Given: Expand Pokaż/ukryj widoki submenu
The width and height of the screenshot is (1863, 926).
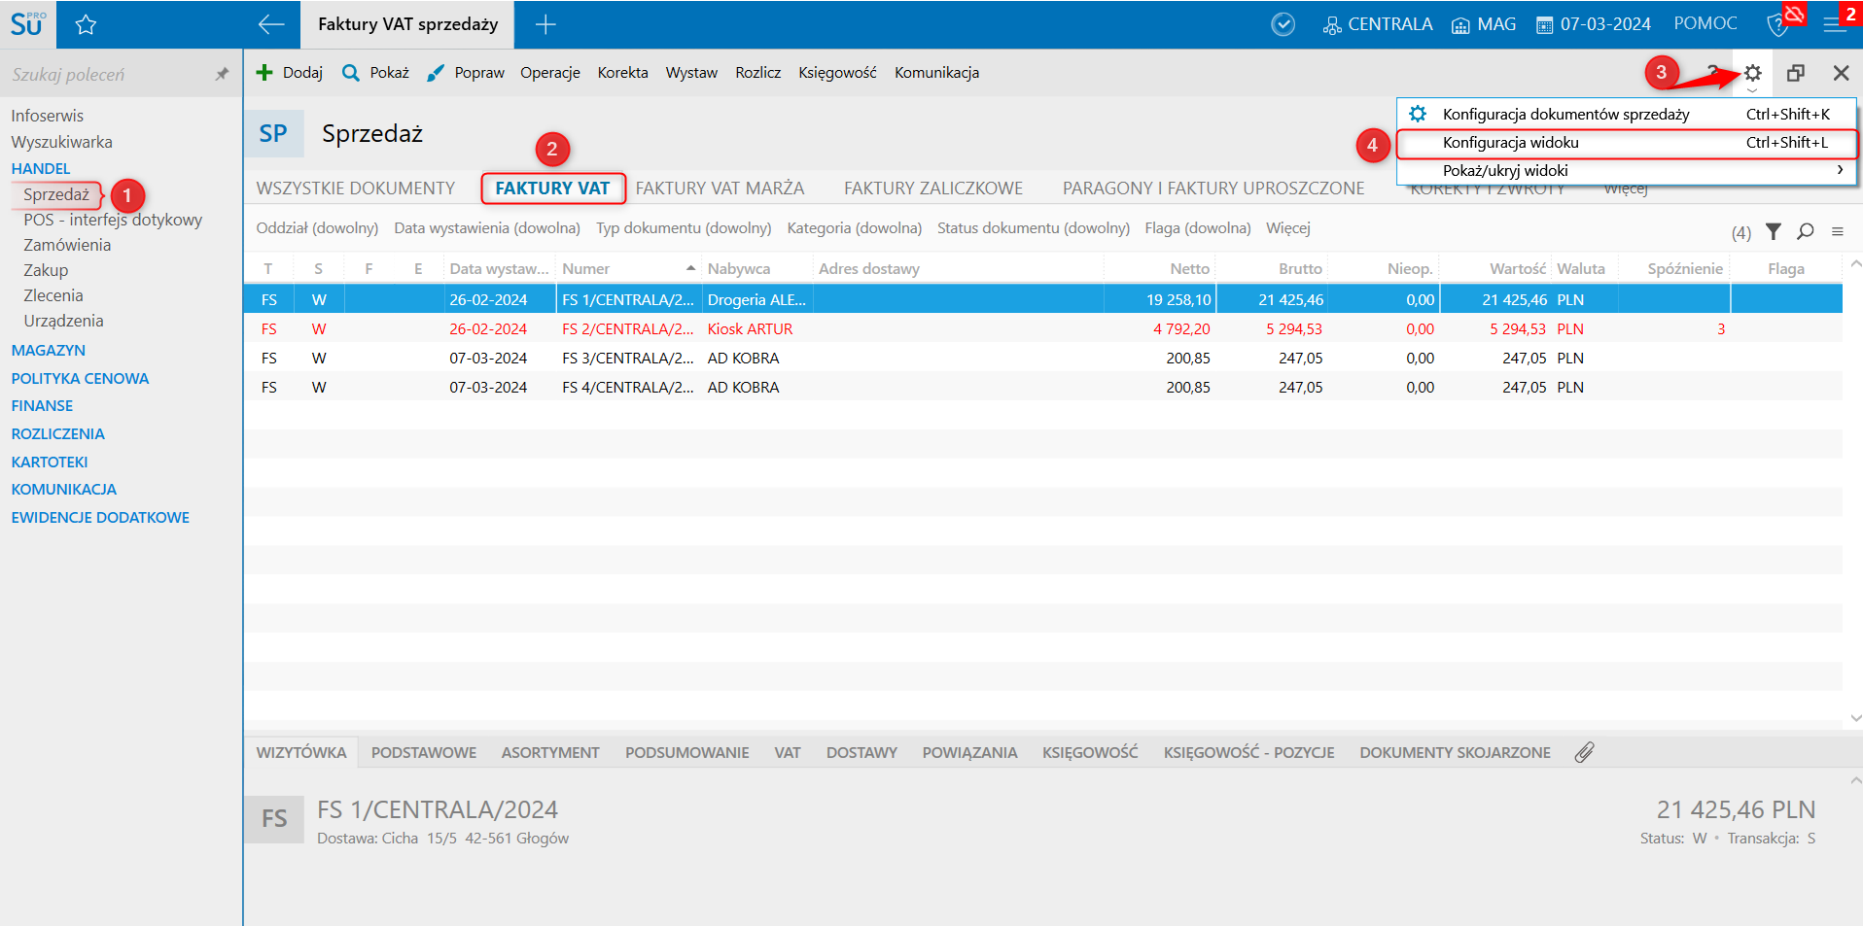Looking at the screenshot, I should [1627, 171].
